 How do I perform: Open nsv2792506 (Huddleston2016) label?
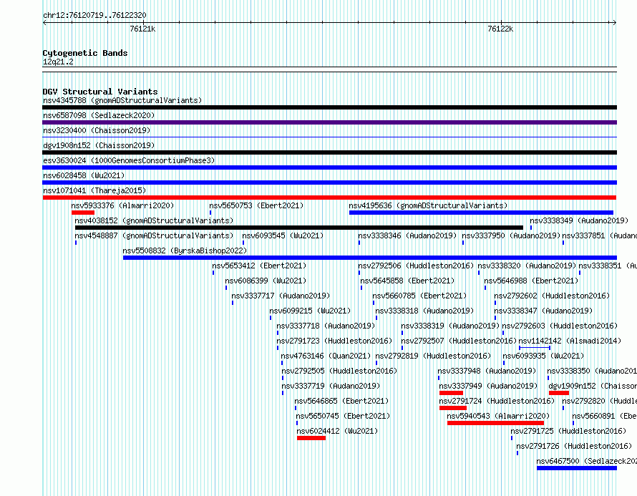pos(416,266)
